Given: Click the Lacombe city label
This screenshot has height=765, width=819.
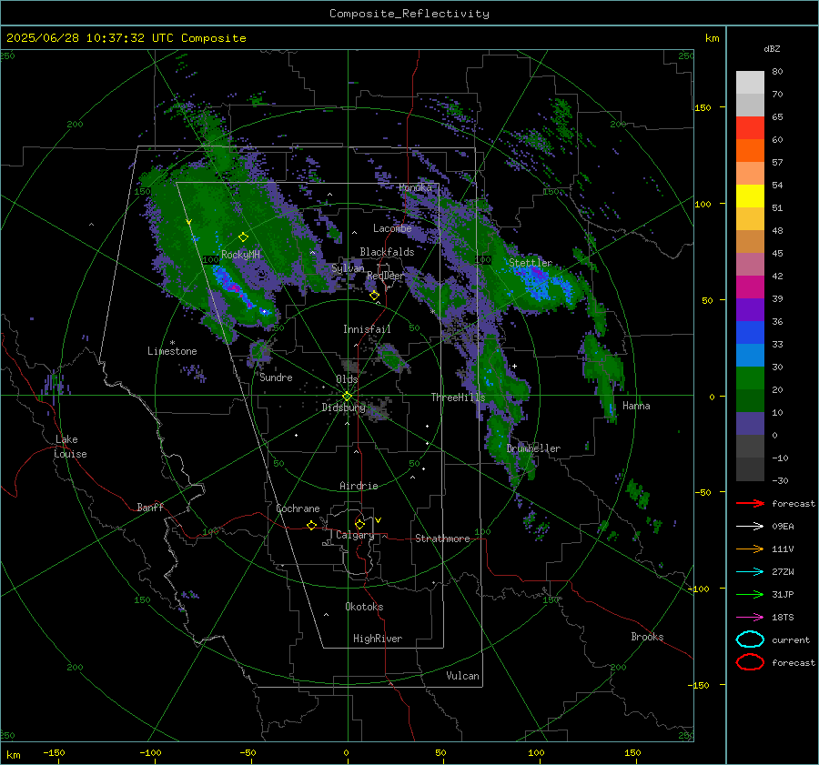Looking at the screenshot, I should tap(392, 228).
